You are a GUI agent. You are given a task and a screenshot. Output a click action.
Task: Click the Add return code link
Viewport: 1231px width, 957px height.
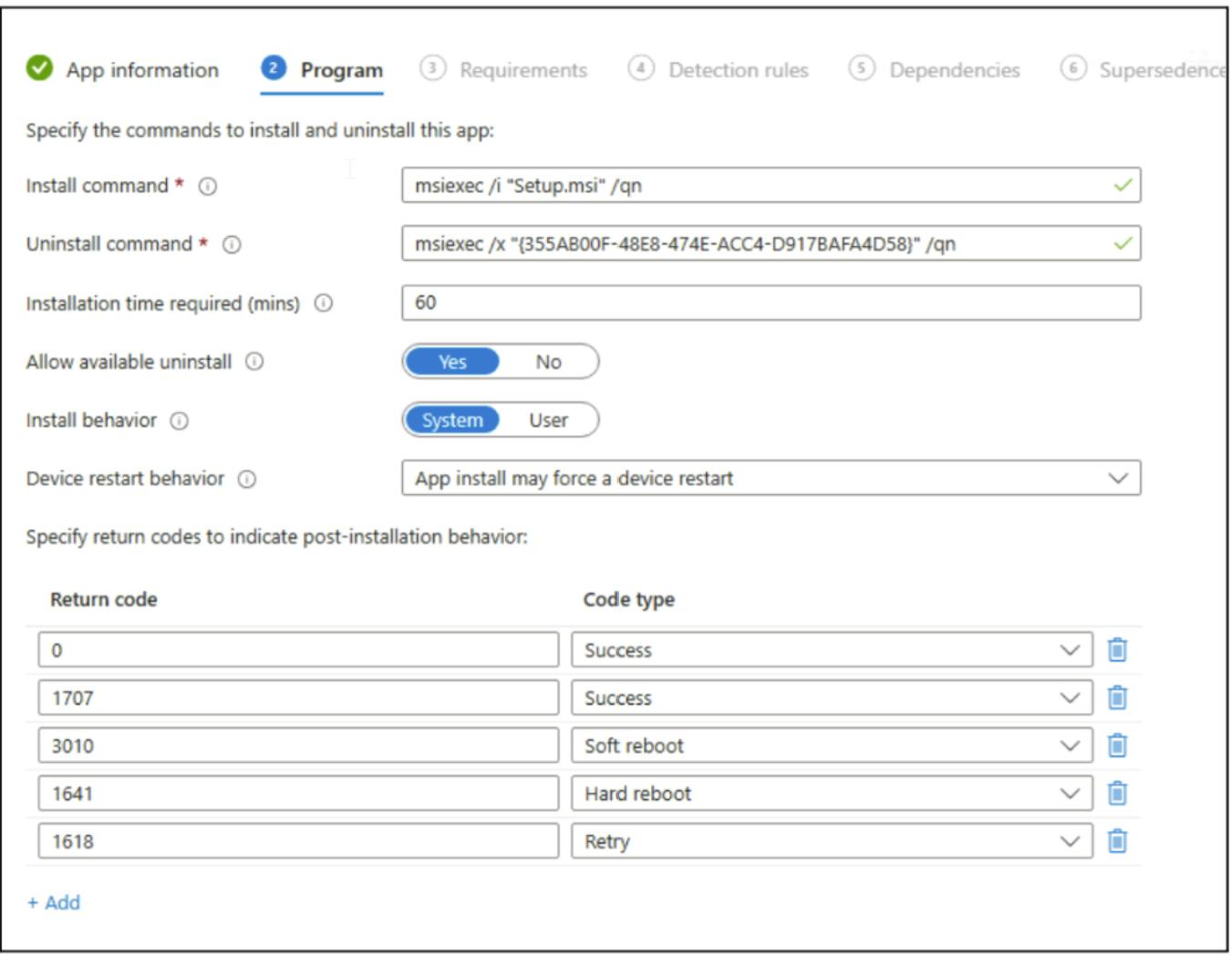click(55, 902)
